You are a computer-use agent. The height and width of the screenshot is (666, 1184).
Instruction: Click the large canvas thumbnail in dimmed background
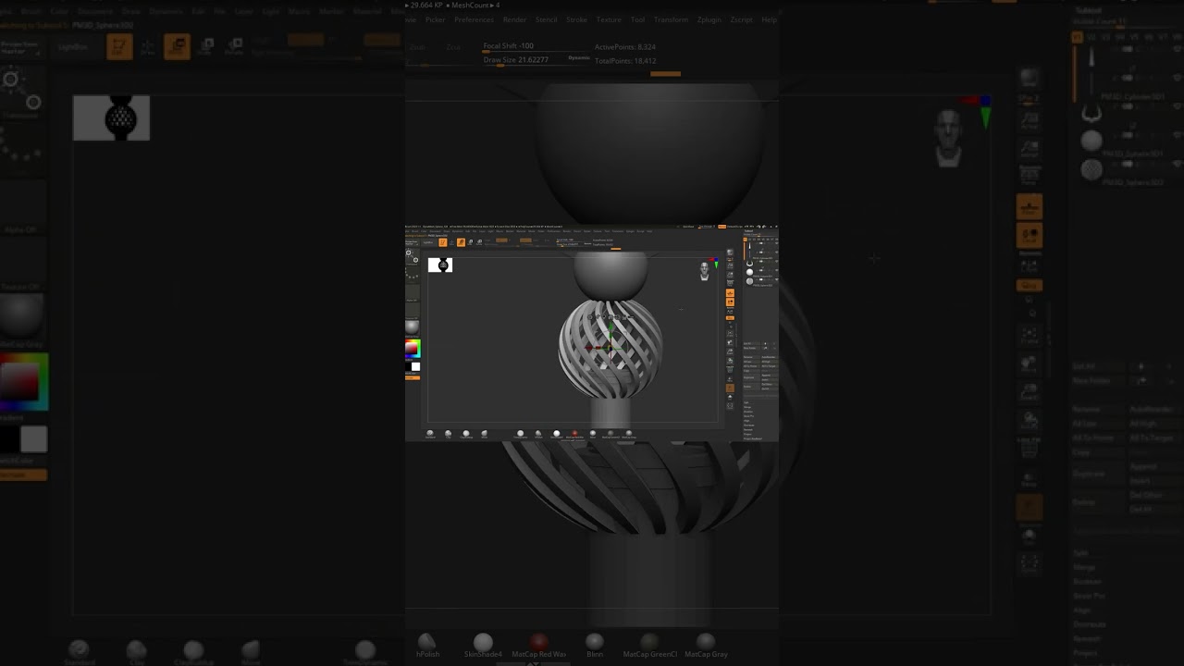click(111, 117)
